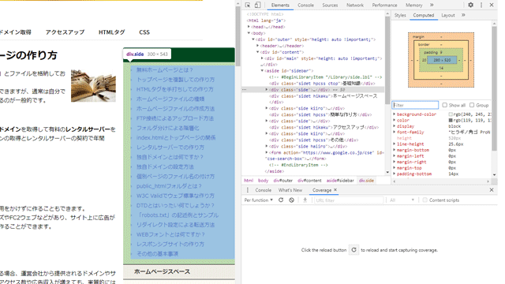Click the content box in box model diagram
Screen dimensions: 505x284
[442, 60]
